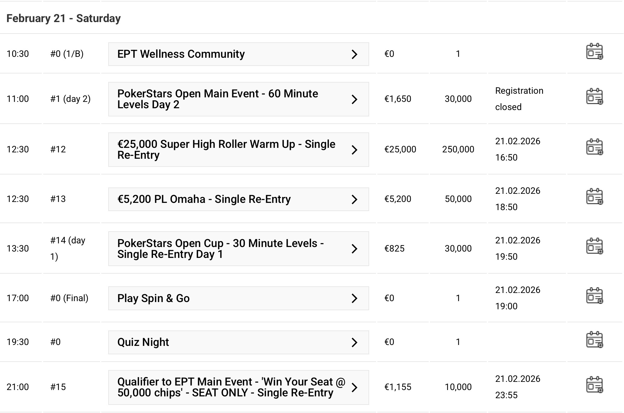Add Quiz Night to calendar
Screen dimensions: 624x413
point(594,340)
